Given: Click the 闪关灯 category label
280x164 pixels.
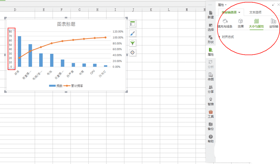Looking at the screenshot, I should (102, 74).
